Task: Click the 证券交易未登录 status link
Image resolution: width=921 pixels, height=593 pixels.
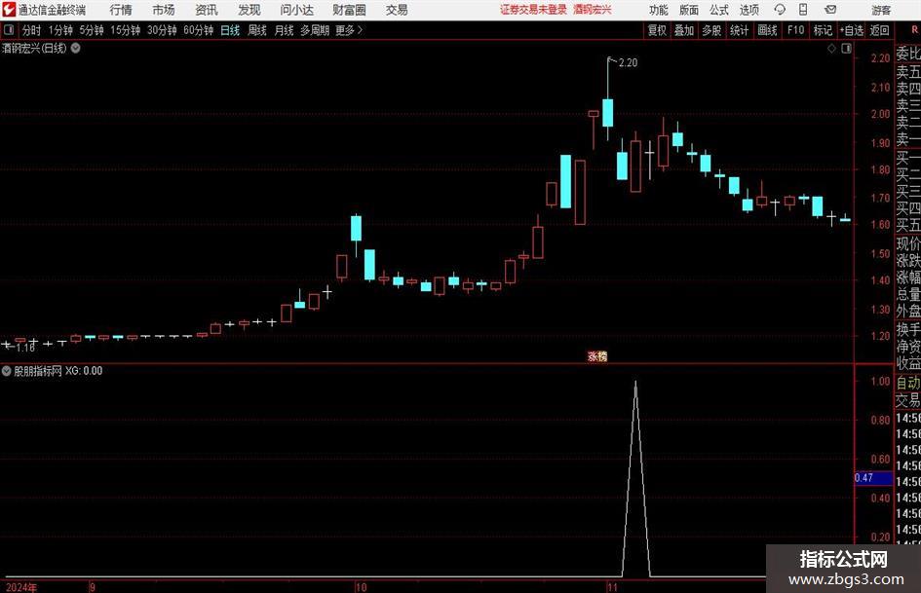Action: (533, 10)
